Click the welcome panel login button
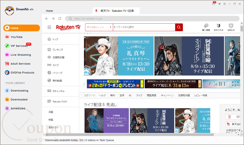This screenshot has height=145, width=244. [x=233, y=117]
